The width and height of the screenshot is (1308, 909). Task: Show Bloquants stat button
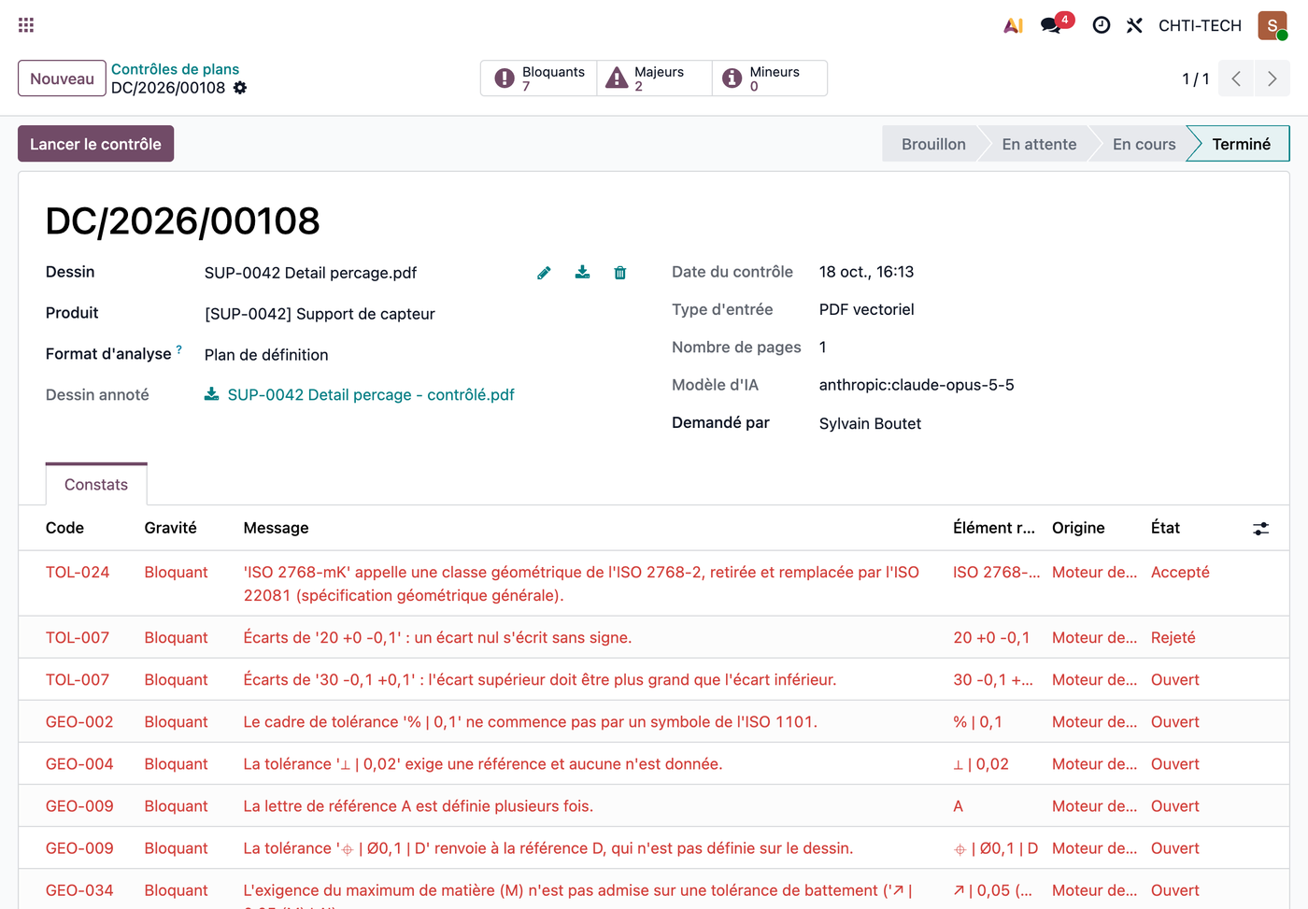pos(539,78)
